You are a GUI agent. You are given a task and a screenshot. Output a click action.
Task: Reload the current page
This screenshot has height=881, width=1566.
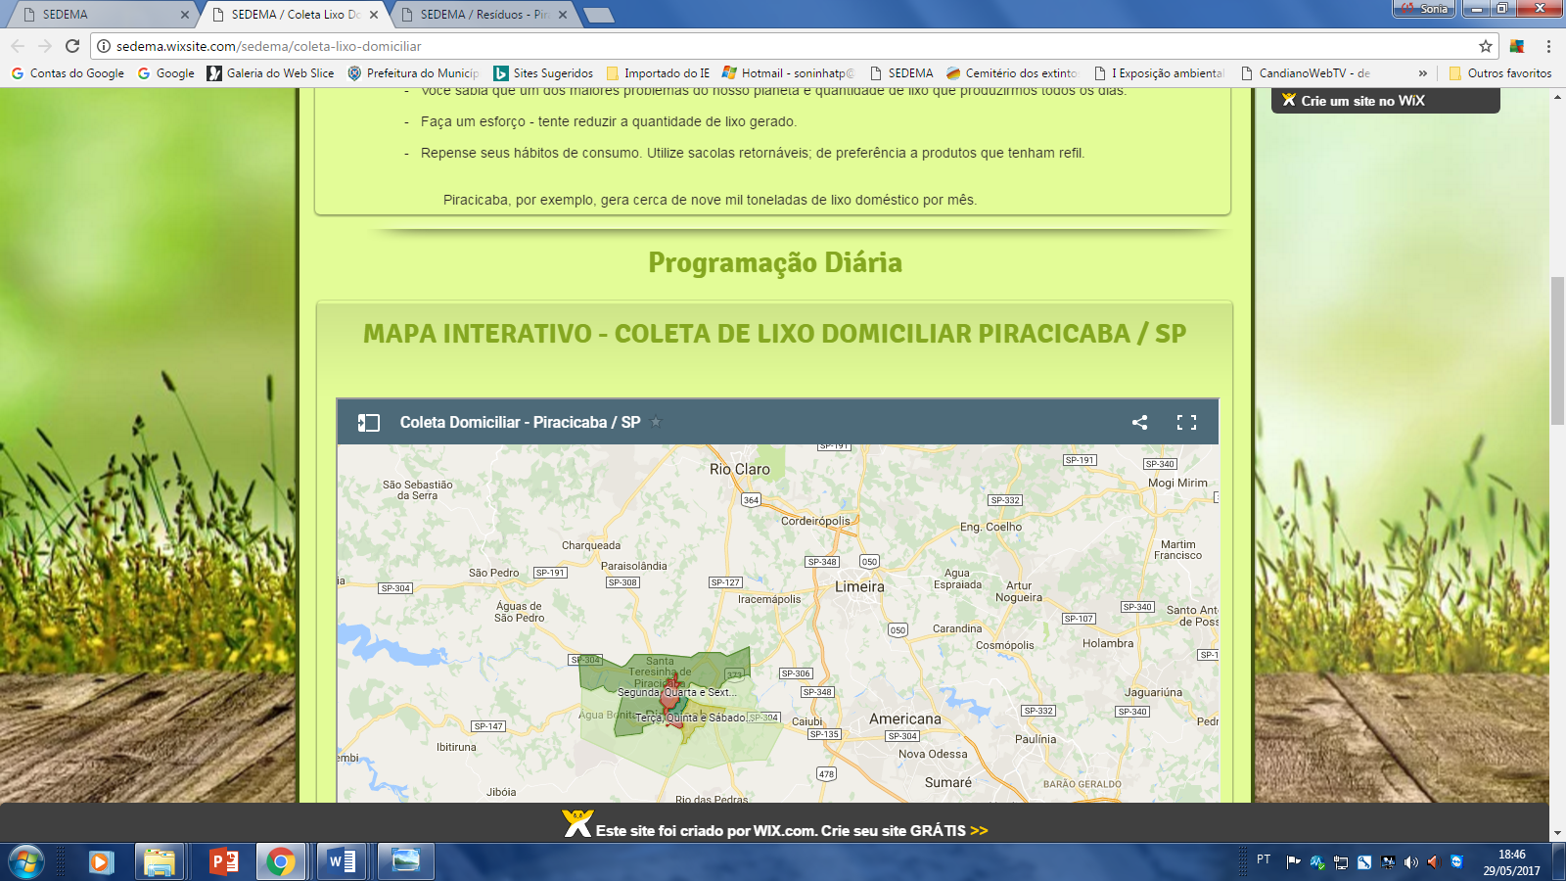coord(72,46)
